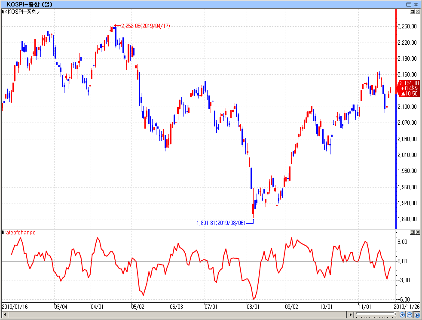Click the 09/02 date axis label
Image resolution: width=422 pixels, height=320 pixels.
pos(292,307)
